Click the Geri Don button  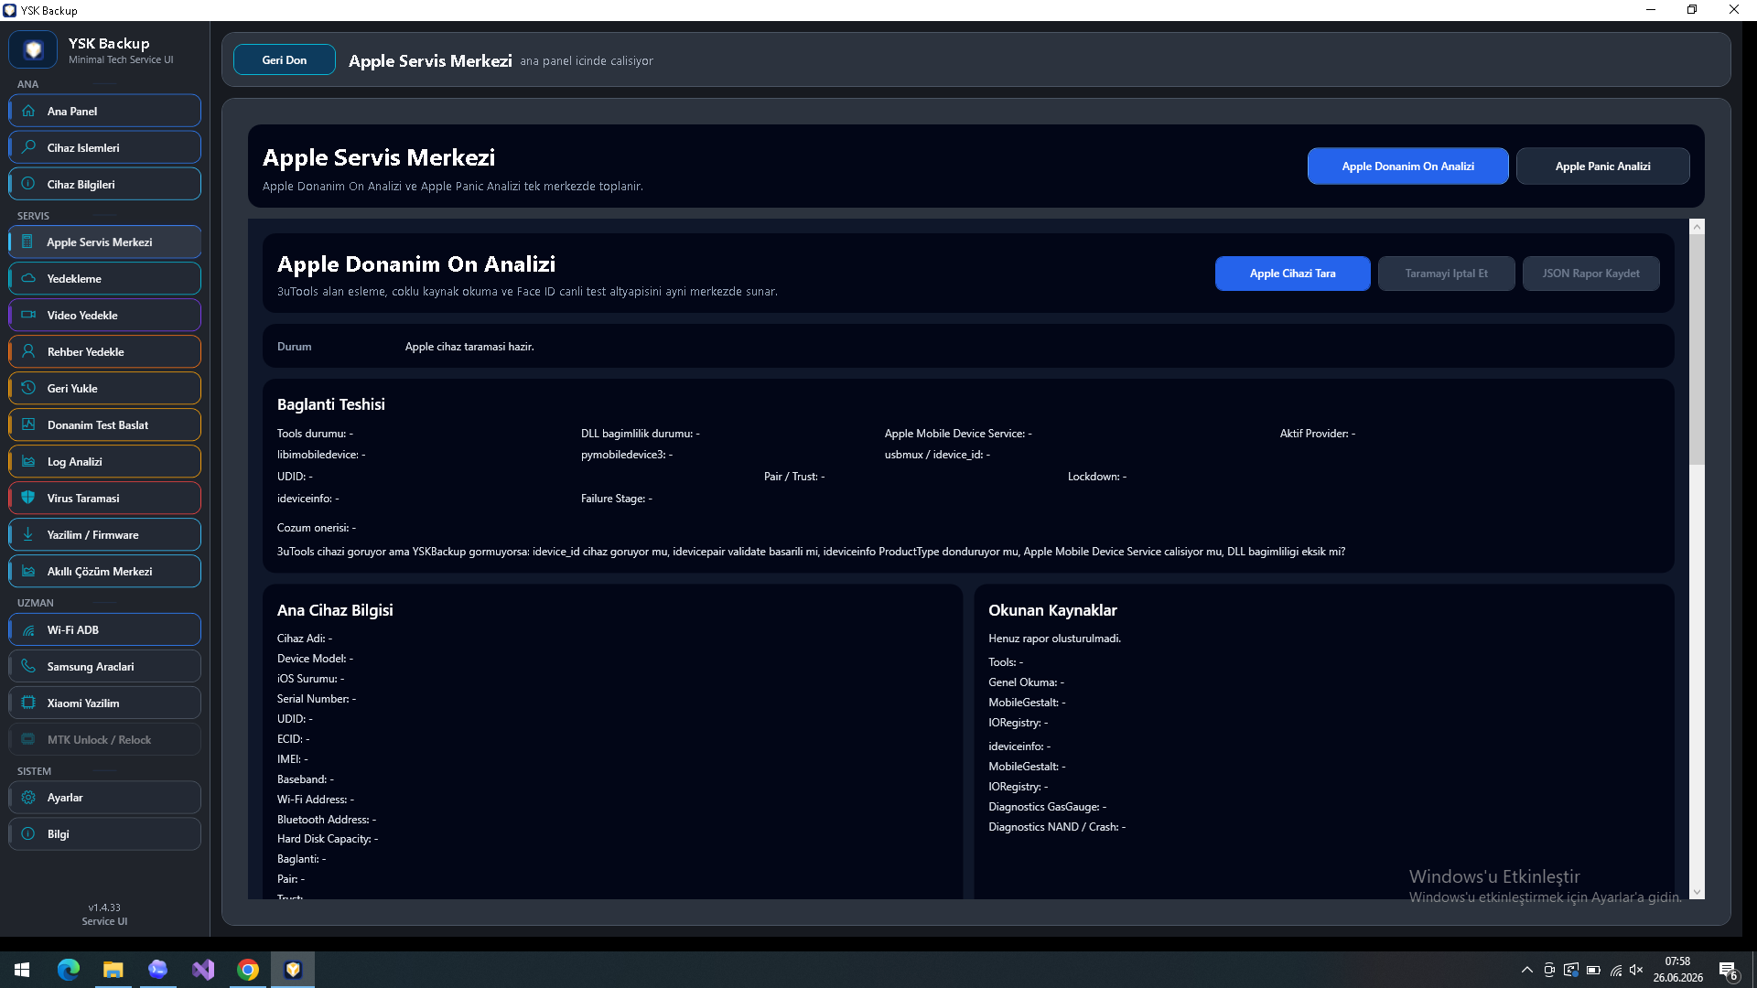coord(285,60)
